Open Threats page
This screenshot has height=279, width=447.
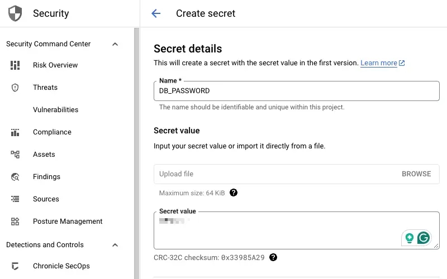[x=45, y=88]
